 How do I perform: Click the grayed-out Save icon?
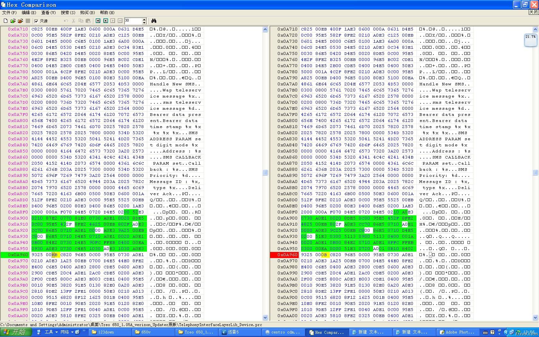coord(28,21)
